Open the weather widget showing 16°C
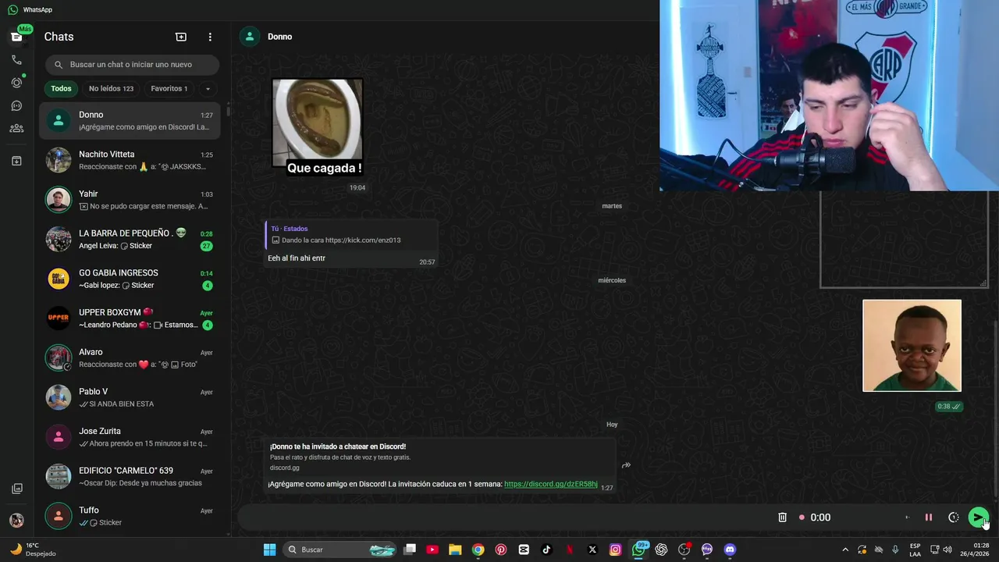The height and width of the screenshot is (562, 999). click(x=32, y=550)
